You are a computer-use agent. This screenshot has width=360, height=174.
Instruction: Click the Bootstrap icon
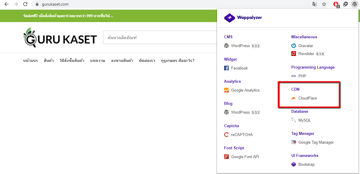tap(294, 165)
